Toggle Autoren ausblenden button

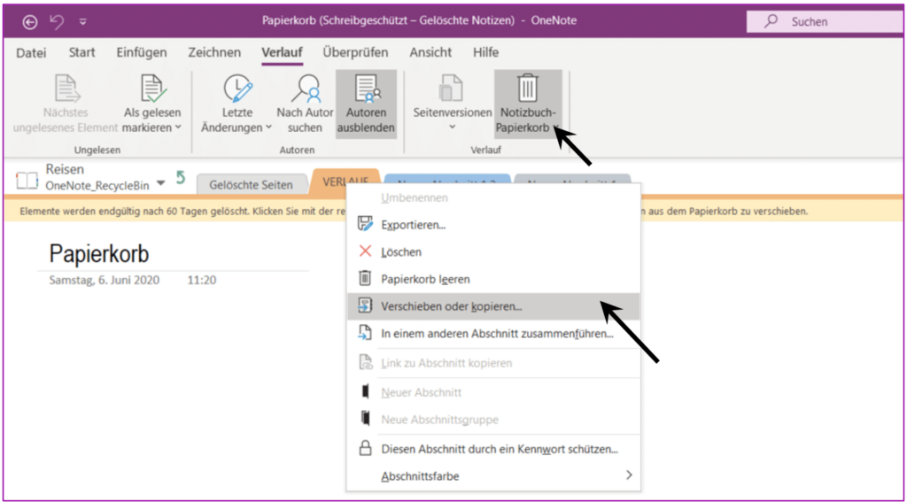click(366, 104)
